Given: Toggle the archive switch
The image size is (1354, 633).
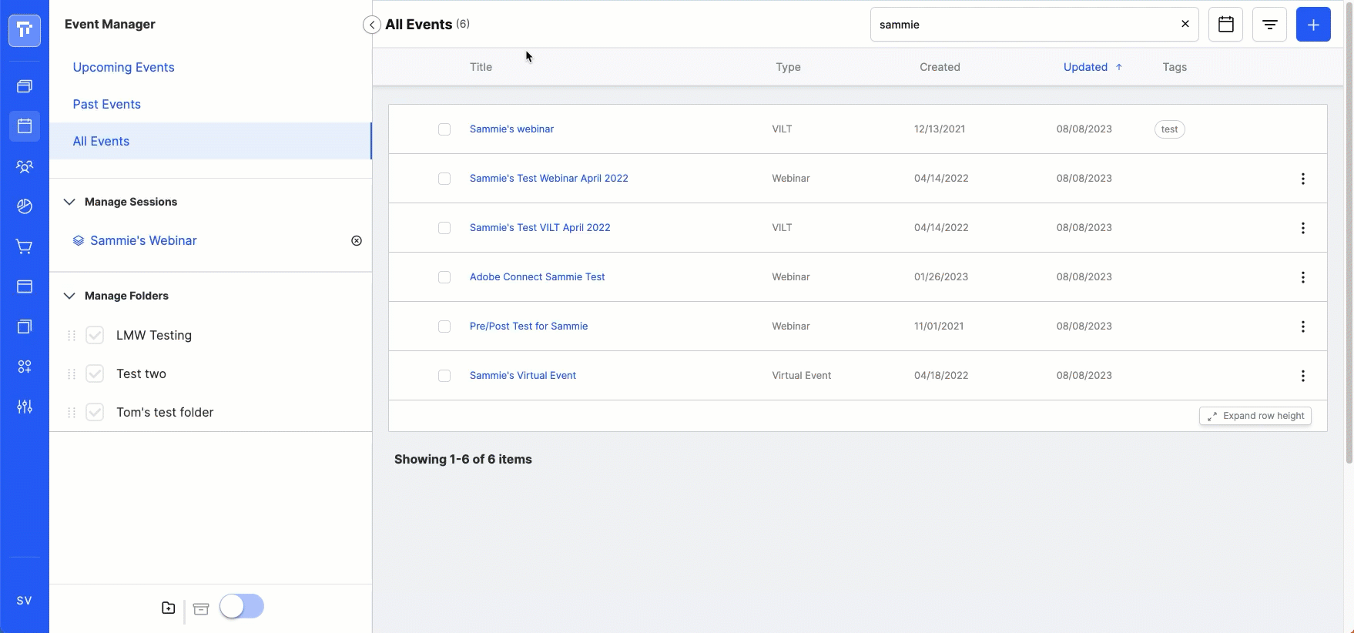Looking at the screenshot, I should tap(242, 606).
